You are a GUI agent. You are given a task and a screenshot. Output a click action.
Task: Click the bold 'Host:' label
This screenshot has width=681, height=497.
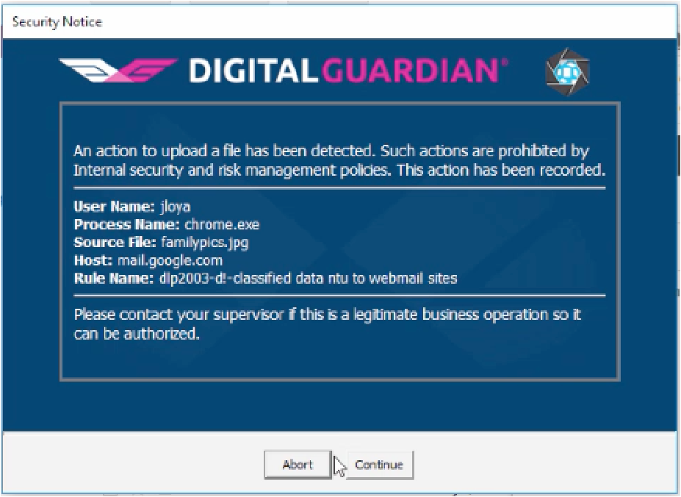pos(93,260)
